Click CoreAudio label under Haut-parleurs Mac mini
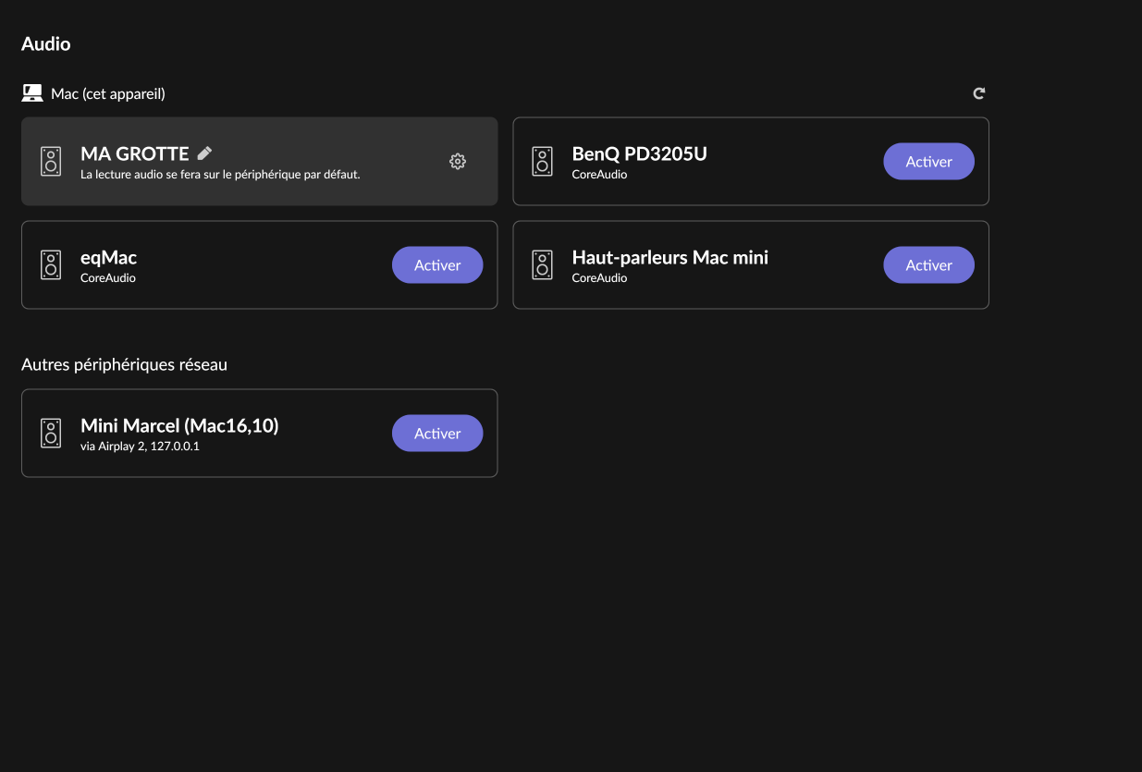 point(599,278)
